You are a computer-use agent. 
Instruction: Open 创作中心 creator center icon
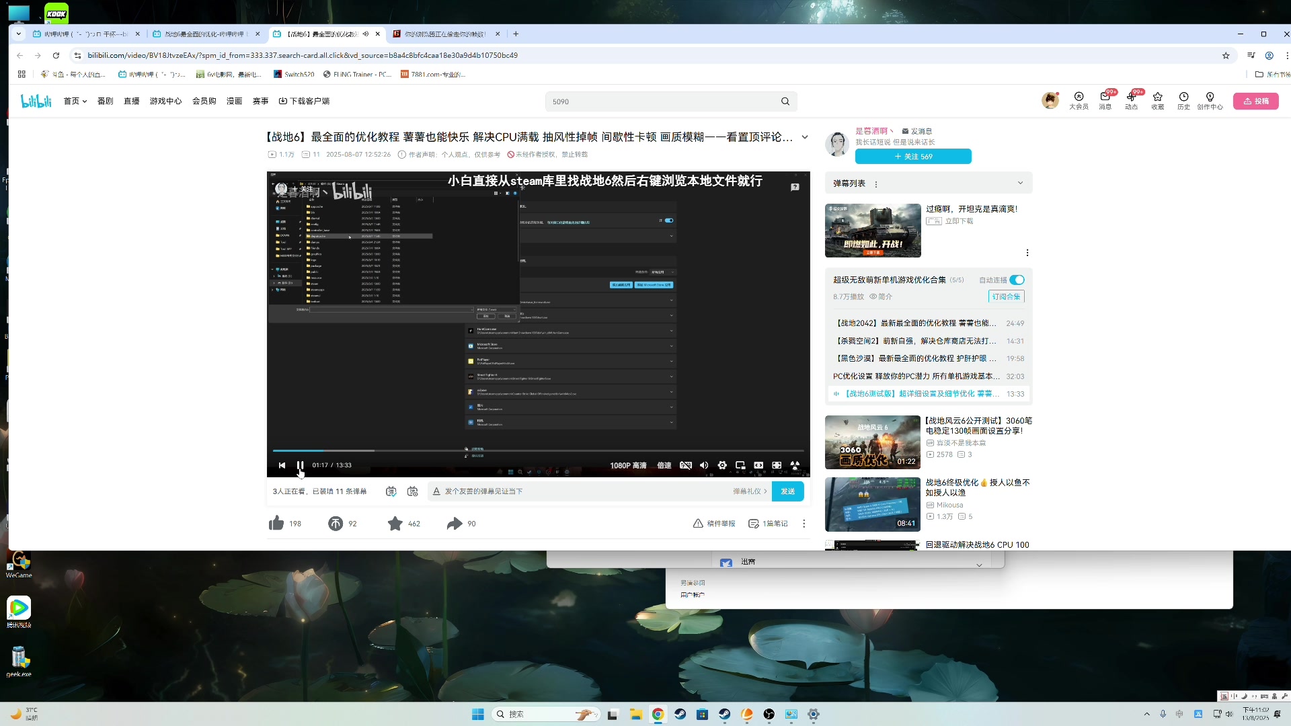[1210, 101]
